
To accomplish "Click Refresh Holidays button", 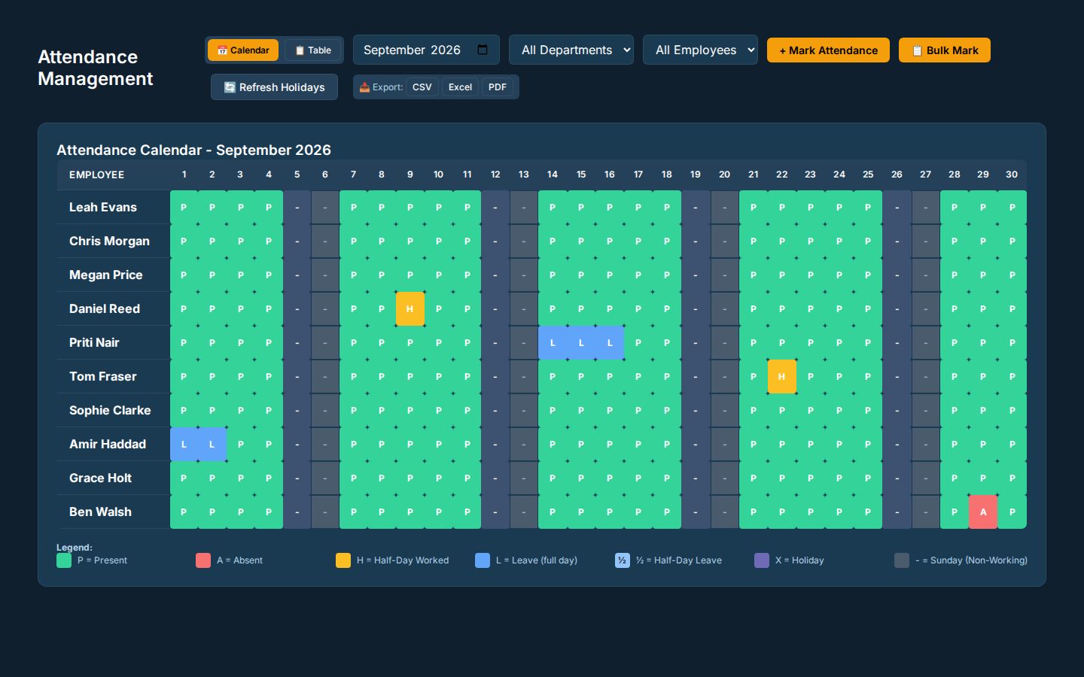I will coord(274,87).
